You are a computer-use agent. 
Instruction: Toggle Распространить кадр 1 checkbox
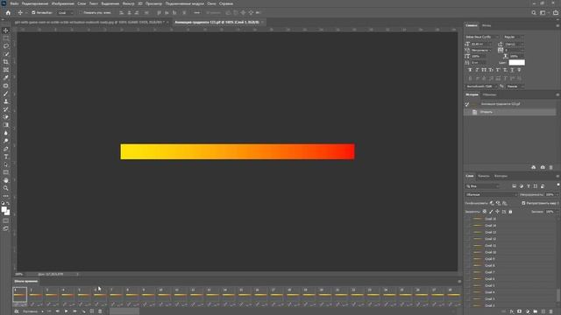point(523,203)
